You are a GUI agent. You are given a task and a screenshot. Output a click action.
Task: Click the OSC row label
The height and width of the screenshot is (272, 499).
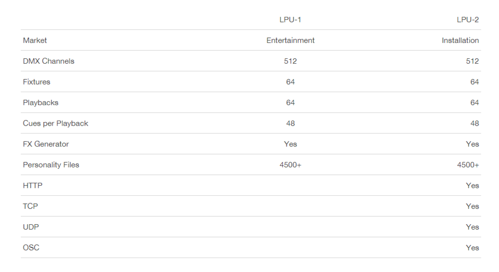pos(31,248)
